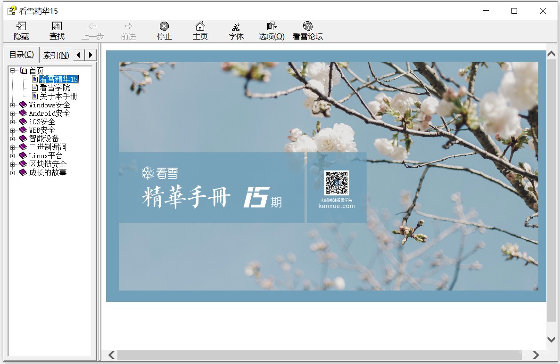Click the purple book icon for 区块链安全
Image resolution: width=560 pixels, height=364 pixels.
coord(23,164)
